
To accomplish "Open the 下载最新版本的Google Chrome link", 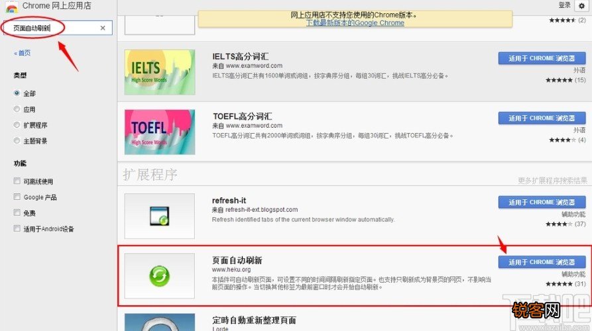I will [355, 23].
